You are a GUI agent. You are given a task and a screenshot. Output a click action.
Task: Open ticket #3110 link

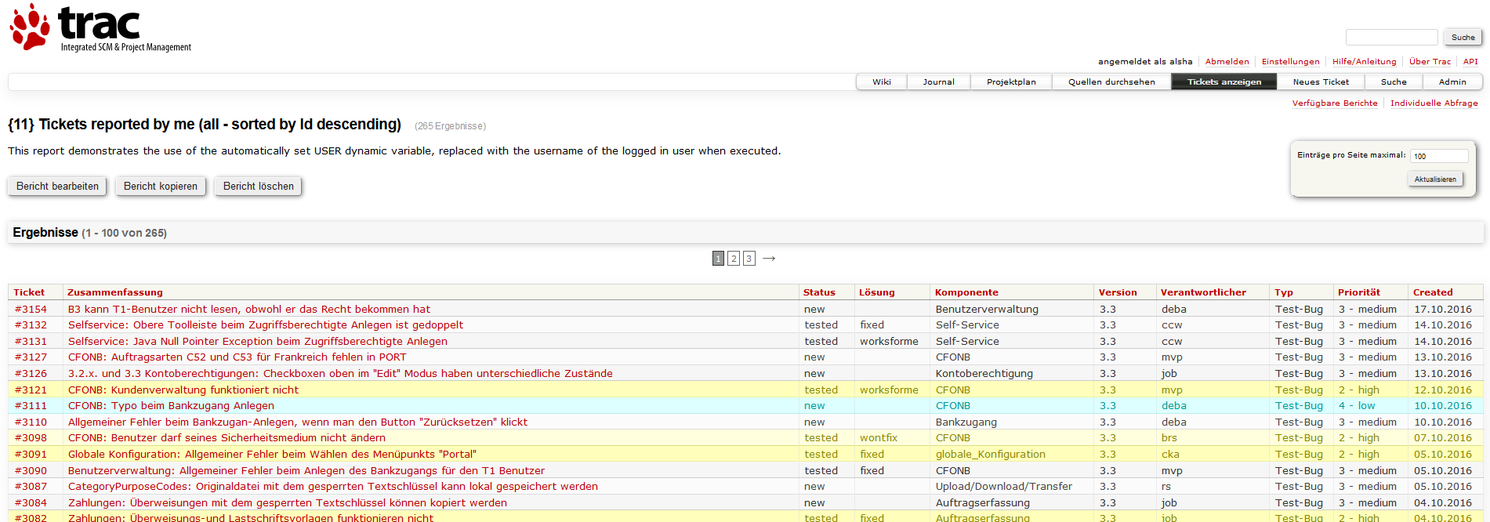[x=31, y=422]
